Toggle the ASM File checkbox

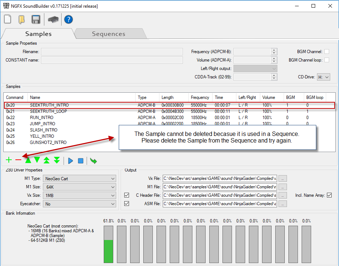pyautogui.click(x=127, y=203)
